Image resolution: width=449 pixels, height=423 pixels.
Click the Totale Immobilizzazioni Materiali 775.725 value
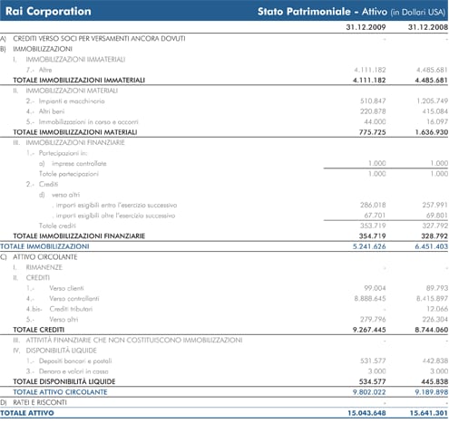point(372,132)
